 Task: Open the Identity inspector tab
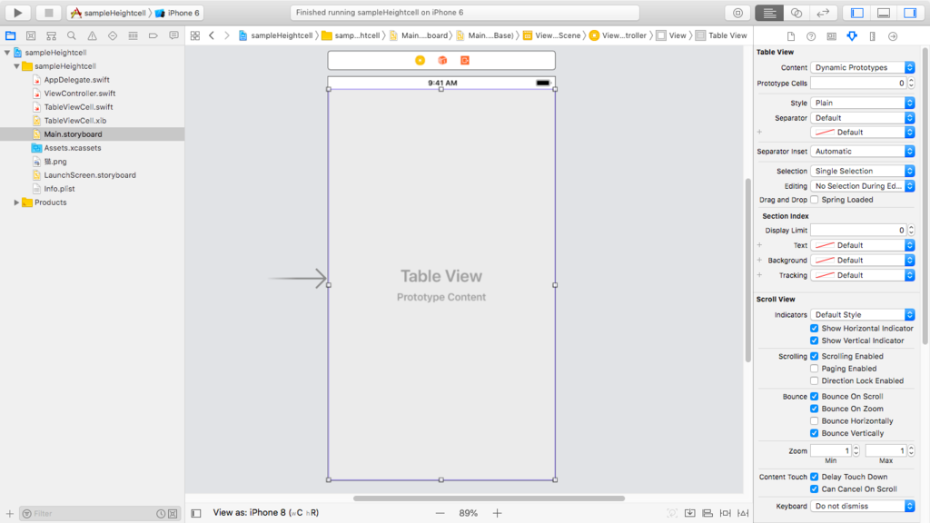click(832, 36)
